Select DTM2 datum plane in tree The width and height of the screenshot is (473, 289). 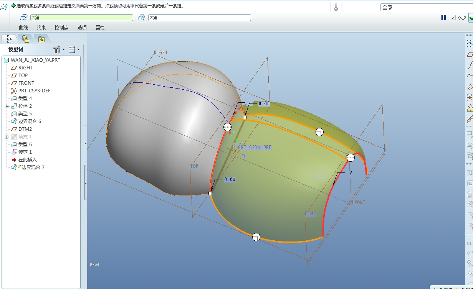point(25,129)
